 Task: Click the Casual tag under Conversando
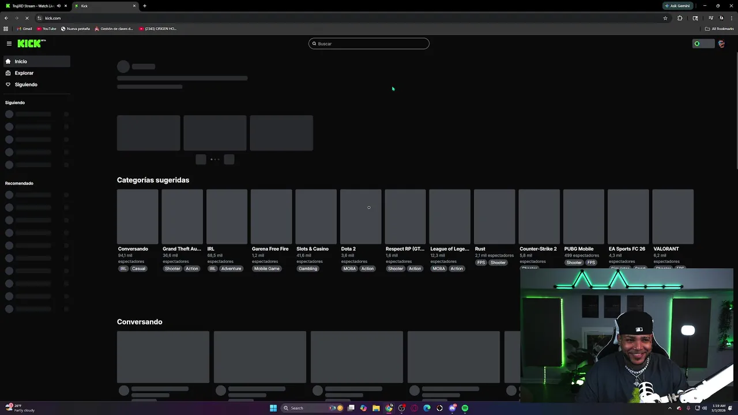[138, 269]
